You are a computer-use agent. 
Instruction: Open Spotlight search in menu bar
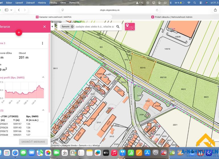195,3
